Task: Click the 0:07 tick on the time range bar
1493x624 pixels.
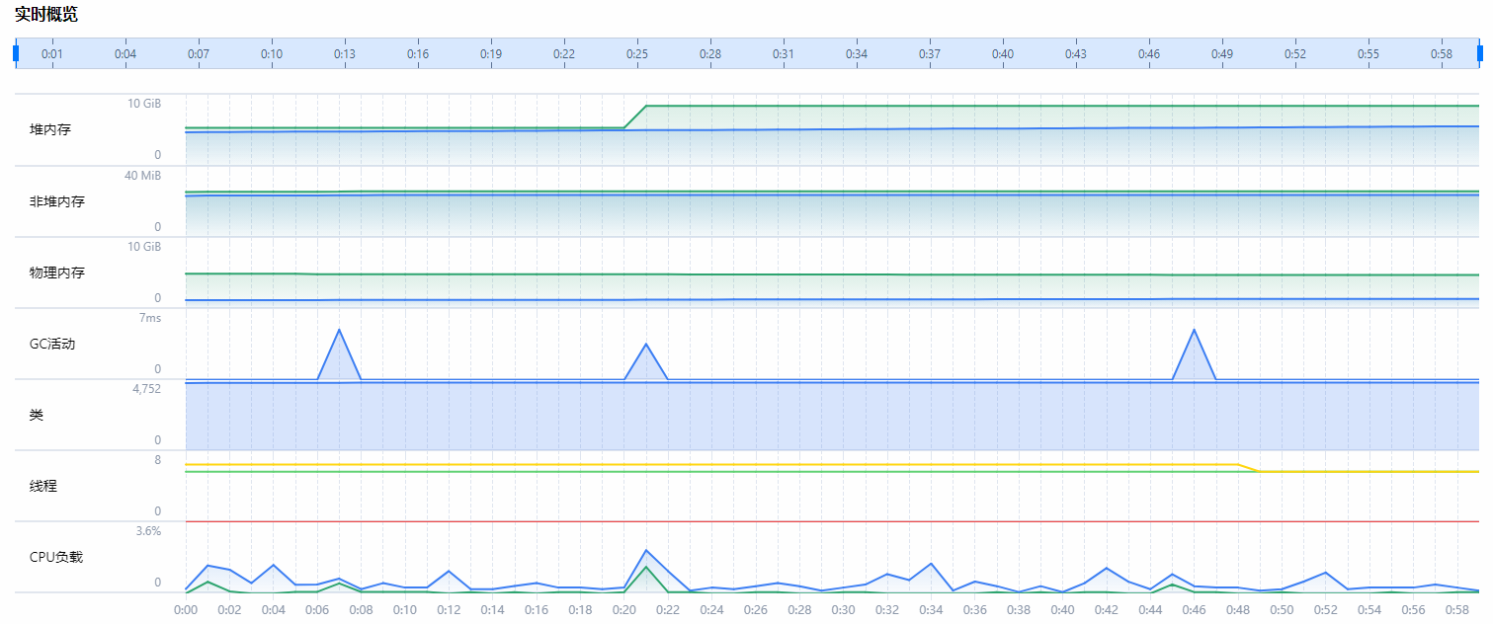Action: pyautogui.click(x=199, y=53)
